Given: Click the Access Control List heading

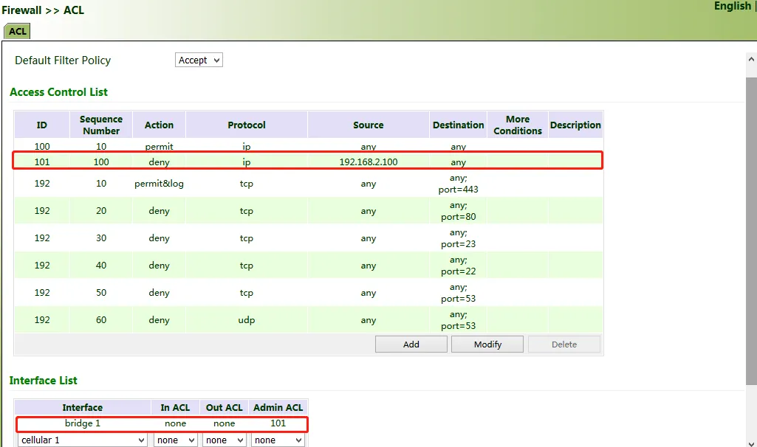Looking at the screenshot, I should [x=58, y=92].
